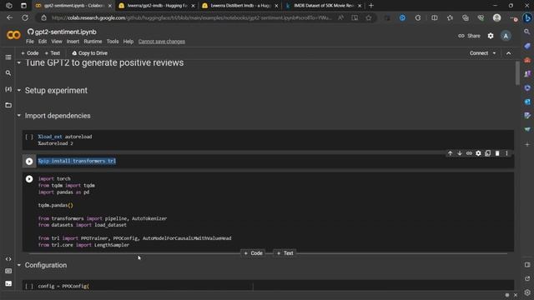Open the Runtime menu

point(93,42)
